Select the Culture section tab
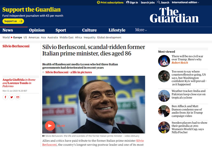 click(x=89, y=30)
